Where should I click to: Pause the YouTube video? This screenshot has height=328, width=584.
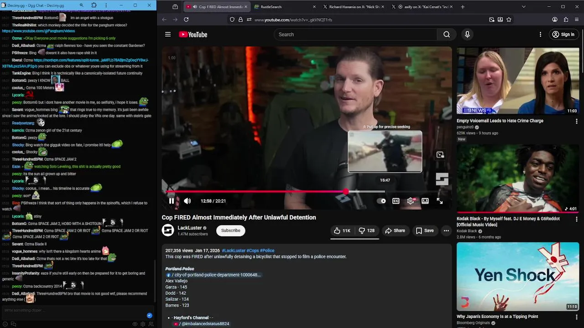point(172,201)
